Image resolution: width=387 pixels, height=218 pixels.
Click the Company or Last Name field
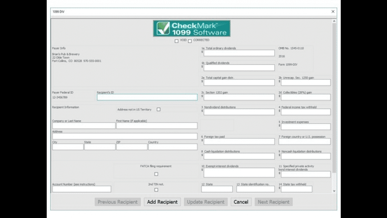[x=84, y=125]
